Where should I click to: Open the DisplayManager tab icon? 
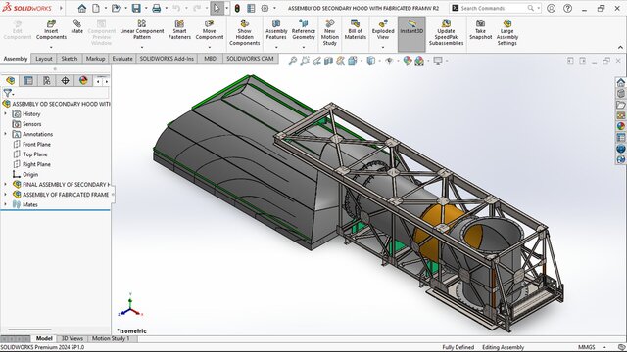83,81
